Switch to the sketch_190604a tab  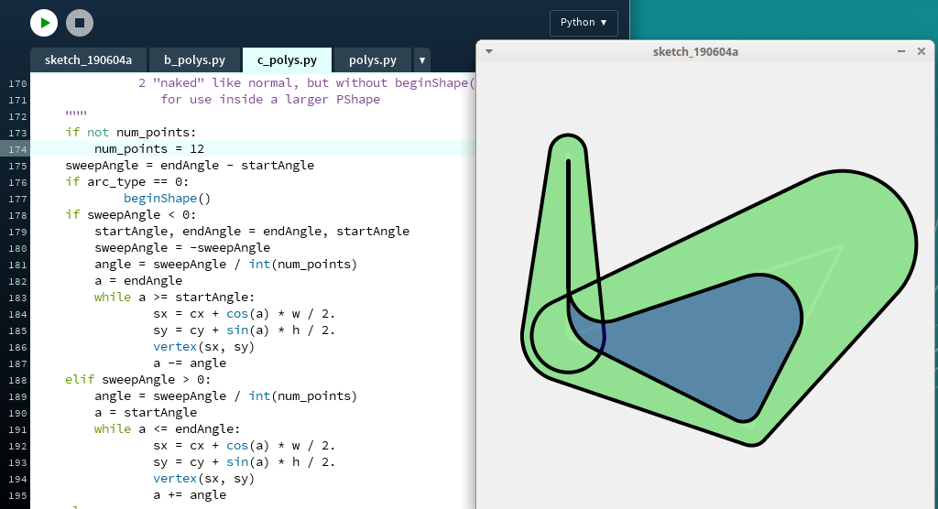click(88, 60)
